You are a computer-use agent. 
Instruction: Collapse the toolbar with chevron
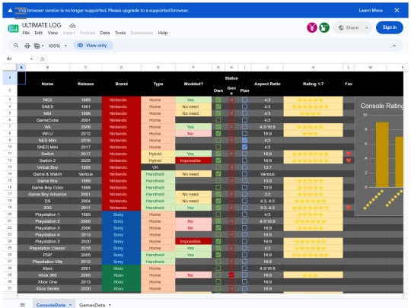[x=394, y=46]
